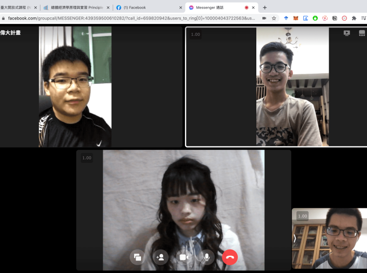Click the 1.00 badge on the self-view thumbnail
Image resolution: width=367 pixels, height=273 pixels.
(302, 216)
